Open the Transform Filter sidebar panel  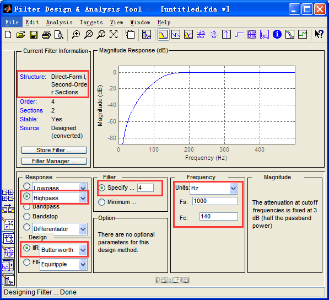pos(8,208)
